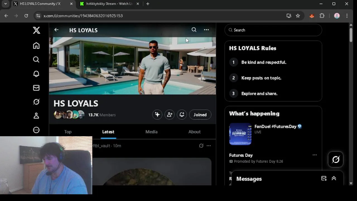Image resolution: width=357 pixels, height=201 pixels.
Task: Open Chrome profile avatar
Action: click(x=337, y=16)
